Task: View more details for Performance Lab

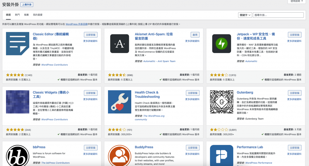Action: (x=294, y=154)
